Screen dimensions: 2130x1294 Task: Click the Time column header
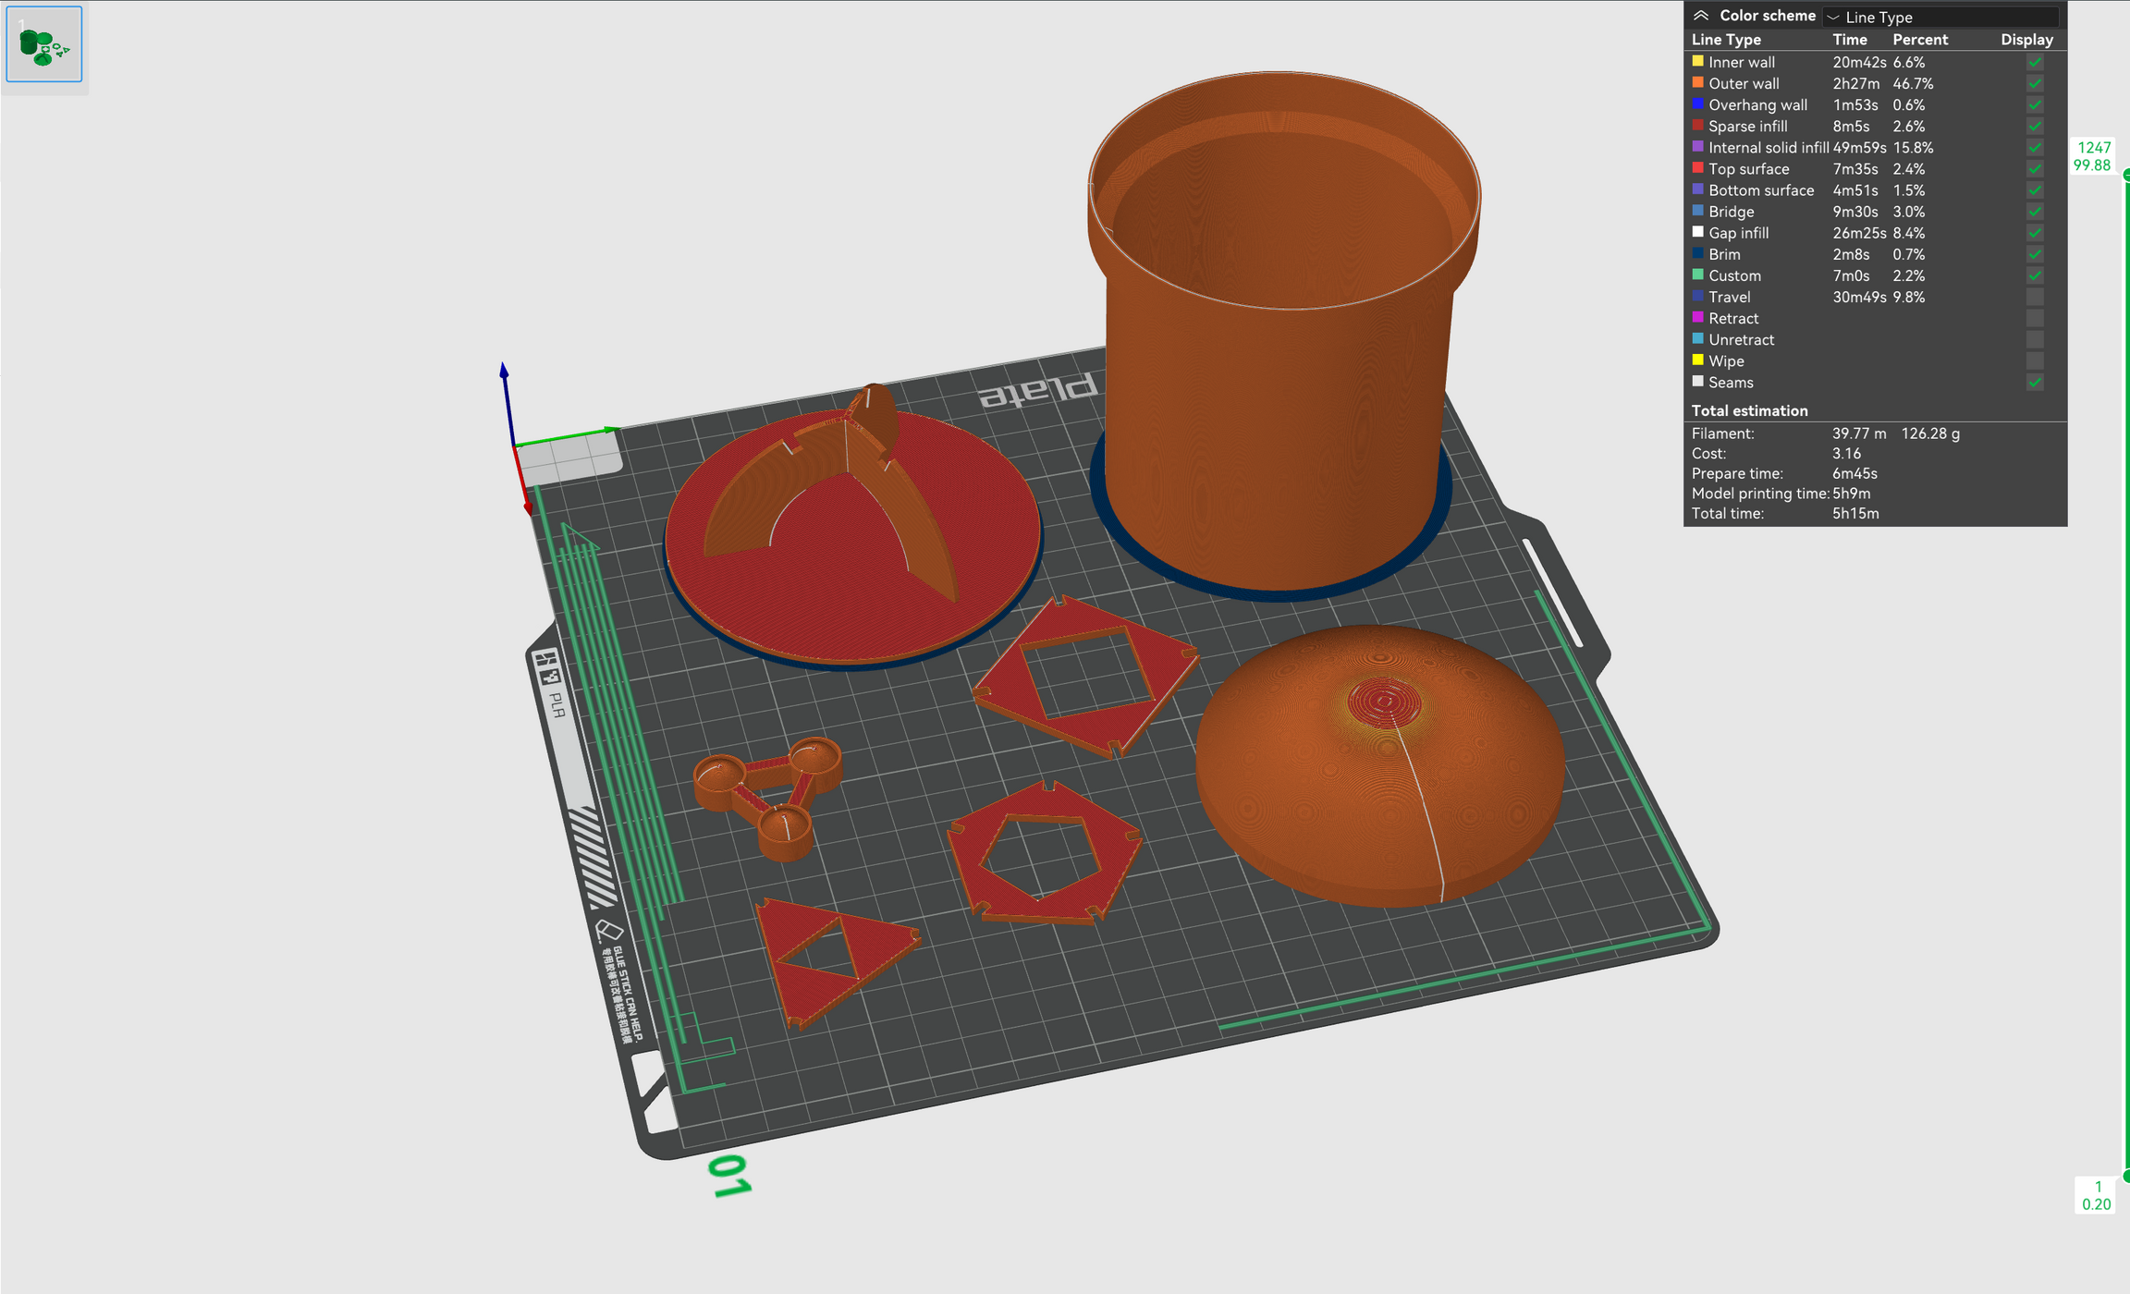tap(1849, 40)
